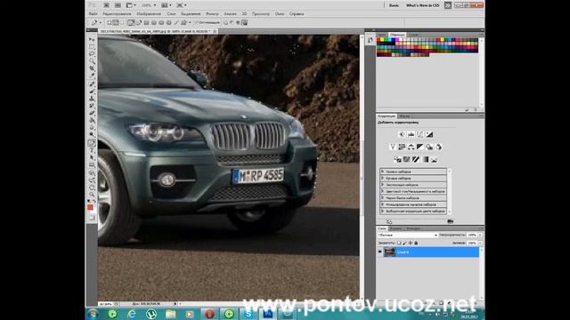Screen dimensions: 570x320
Task: Select the Zoom tool
Action: tap(92, 195)
